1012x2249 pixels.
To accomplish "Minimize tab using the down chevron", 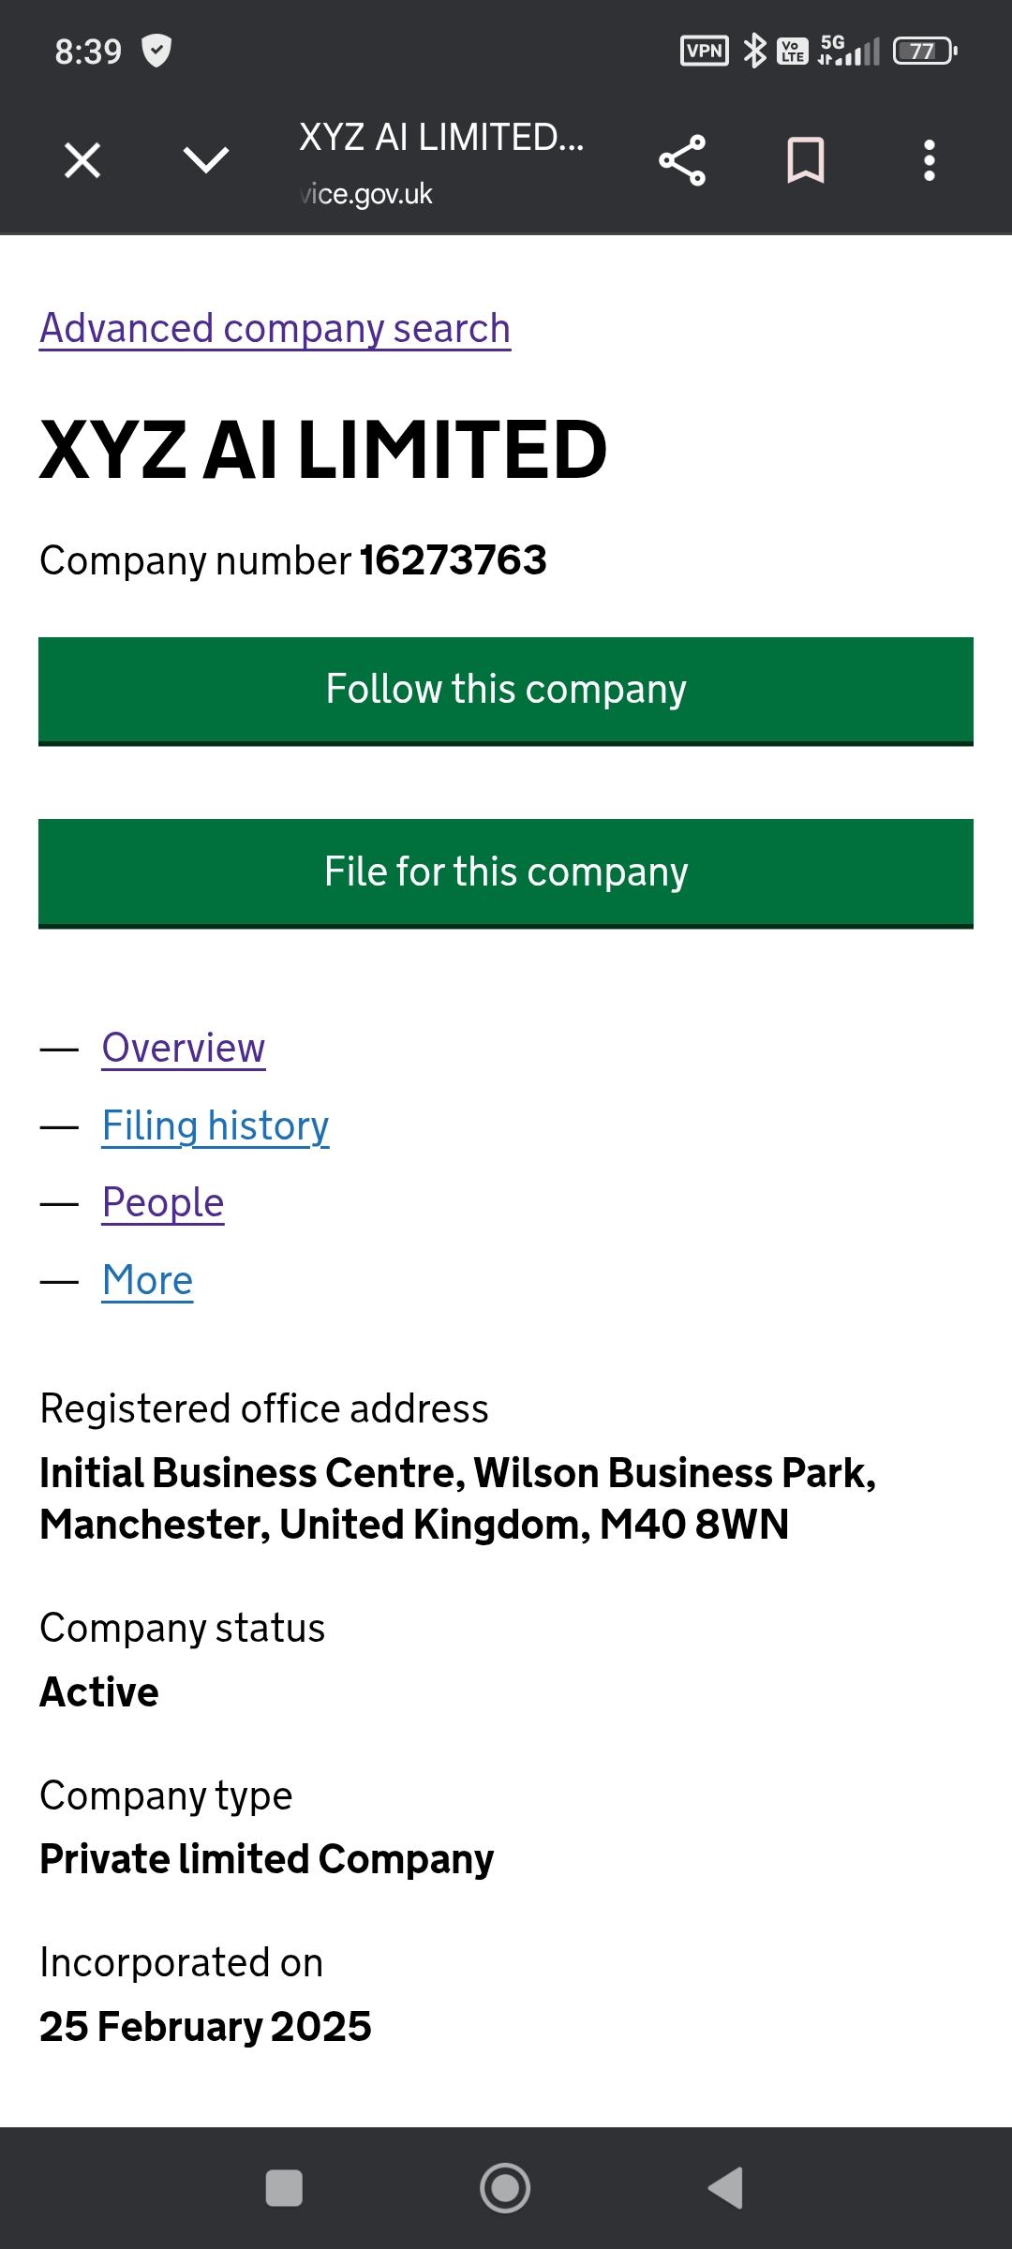I will click(206, 160).
